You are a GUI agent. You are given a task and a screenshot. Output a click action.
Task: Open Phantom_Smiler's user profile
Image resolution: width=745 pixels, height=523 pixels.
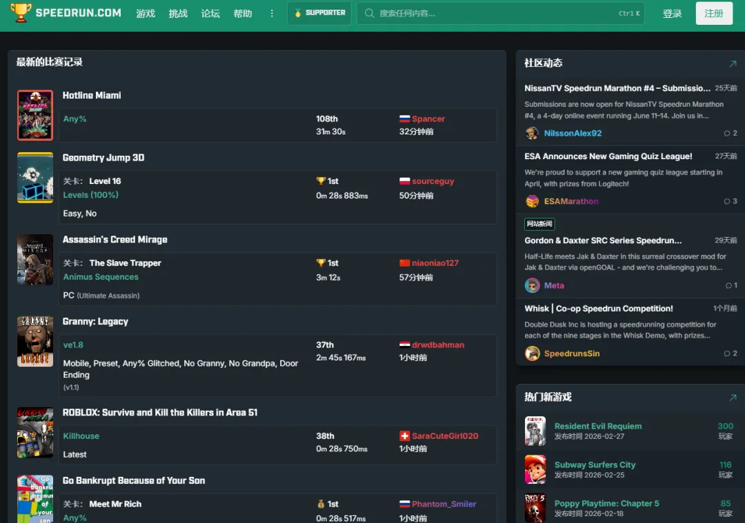coord(444,504)
